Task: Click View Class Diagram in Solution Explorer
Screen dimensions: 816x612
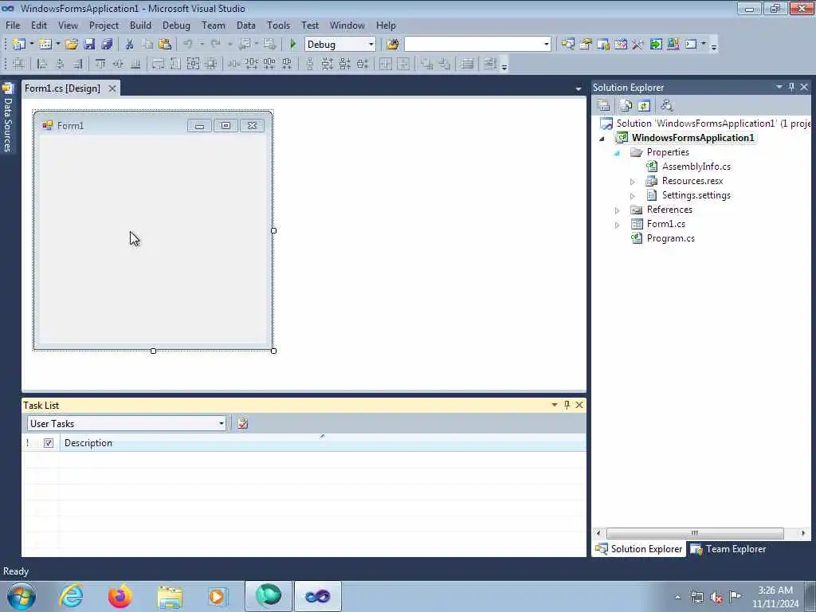Action: pos(667,106)
